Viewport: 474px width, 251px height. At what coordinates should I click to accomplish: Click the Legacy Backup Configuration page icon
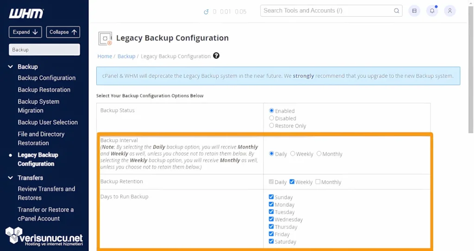pos(105,38)
